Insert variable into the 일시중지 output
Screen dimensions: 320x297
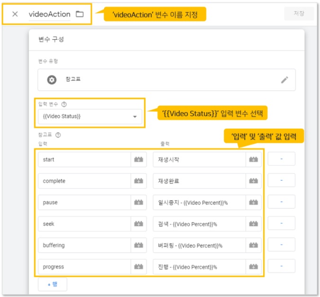pos(253,202)
